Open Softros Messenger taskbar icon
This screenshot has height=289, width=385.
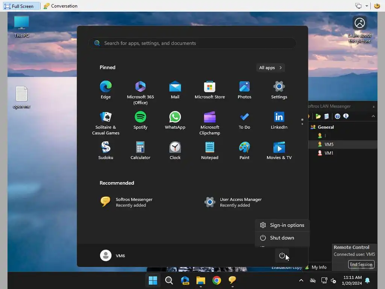[232, 280]
